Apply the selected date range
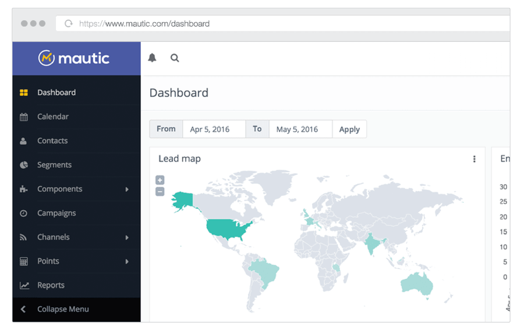524x330 pixels. pos(349,129)
